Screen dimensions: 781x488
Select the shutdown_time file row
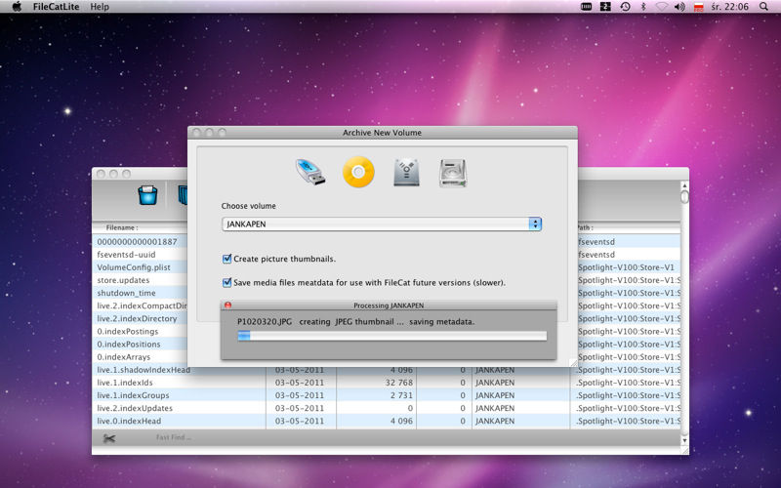(x=126, y=293)
